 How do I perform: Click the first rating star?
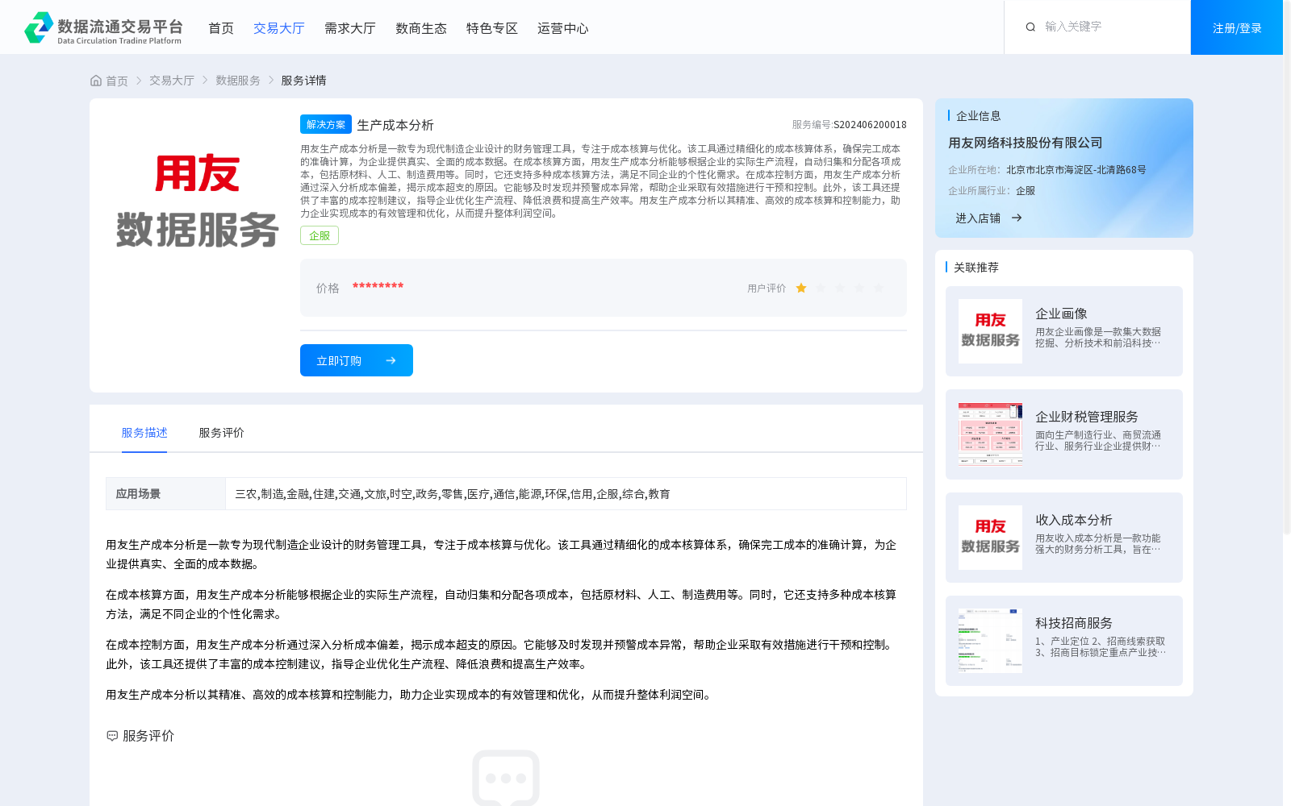point(801,288)
